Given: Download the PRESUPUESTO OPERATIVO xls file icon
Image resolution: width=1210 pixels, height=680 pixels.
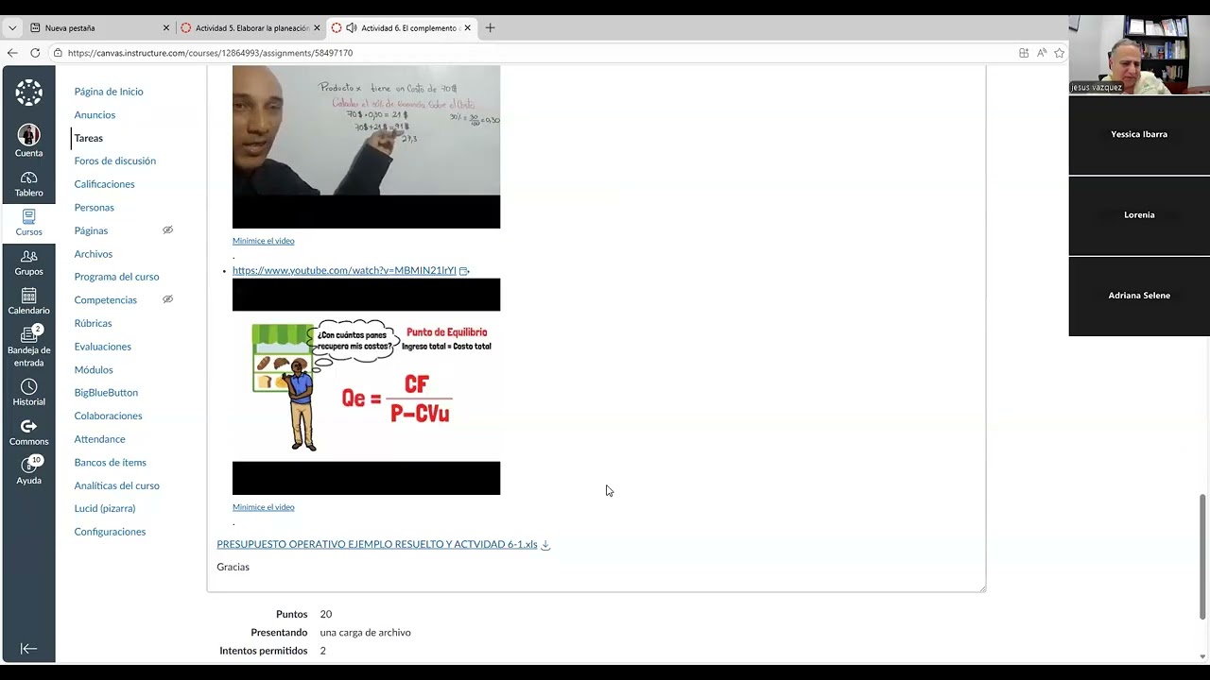Looking at the screenshot, I should click(x=545, y=545).
